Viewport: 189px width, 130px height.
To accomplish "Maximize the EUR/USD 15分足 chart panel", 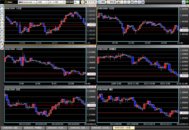I will (x=91, y=46).
